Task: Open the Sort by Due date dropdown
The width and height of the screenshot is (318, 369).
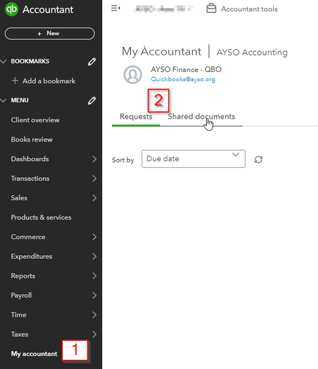Action: click(194, 159)
